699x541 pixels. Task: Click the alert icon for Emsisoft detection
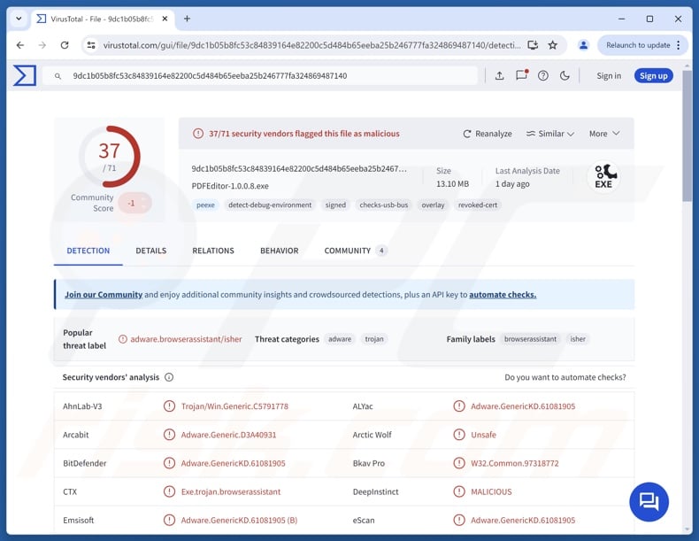[x=169, y=520]
